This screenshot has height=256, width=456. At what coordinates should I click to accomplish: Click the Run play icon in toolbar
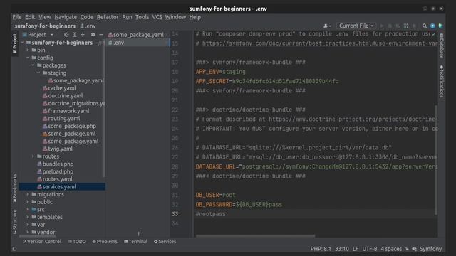(382, 26)
